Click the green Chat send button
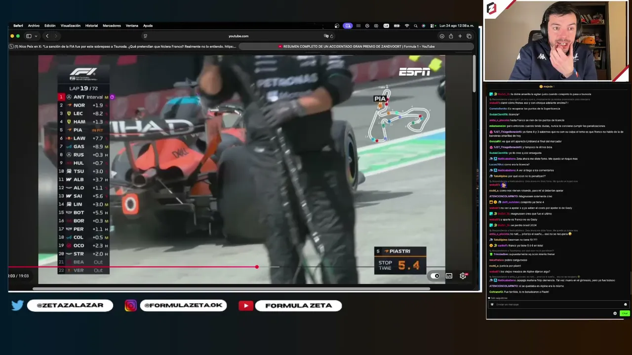Viewport: 632px width, 355px height. click(625, 313)
